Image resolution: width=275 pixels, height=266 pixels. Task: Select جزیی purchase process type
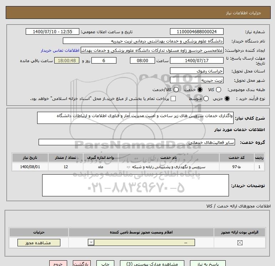[x=227, y=99]
